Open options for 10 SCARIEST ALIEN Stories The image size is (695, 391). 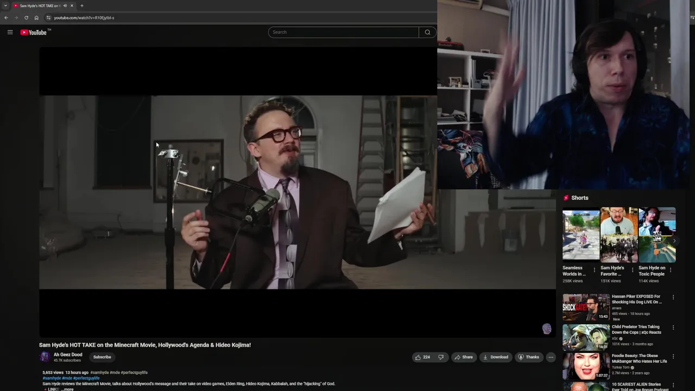(x=673, y=385)
